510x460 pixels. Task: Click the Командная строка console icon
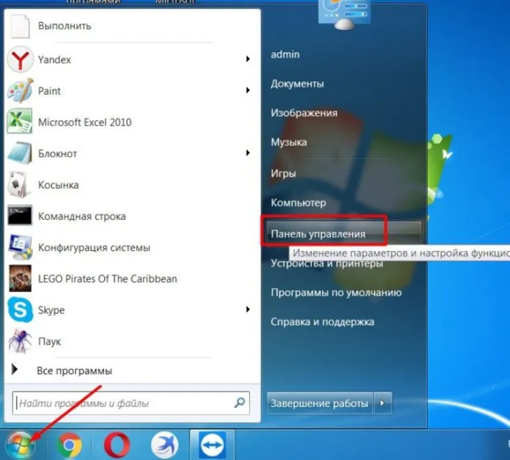(x=20, y=215)
